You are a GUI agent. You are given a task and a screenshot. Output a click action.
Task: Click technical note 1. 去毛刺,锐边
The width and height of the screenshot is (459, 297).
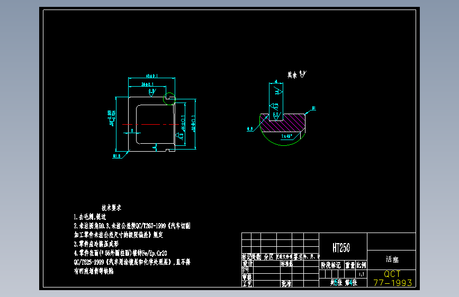(90, 217)
